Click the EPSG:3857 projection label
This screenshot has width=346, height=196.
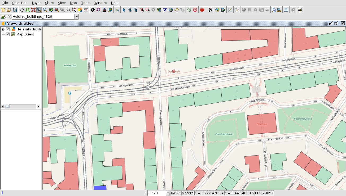[264, 193]
